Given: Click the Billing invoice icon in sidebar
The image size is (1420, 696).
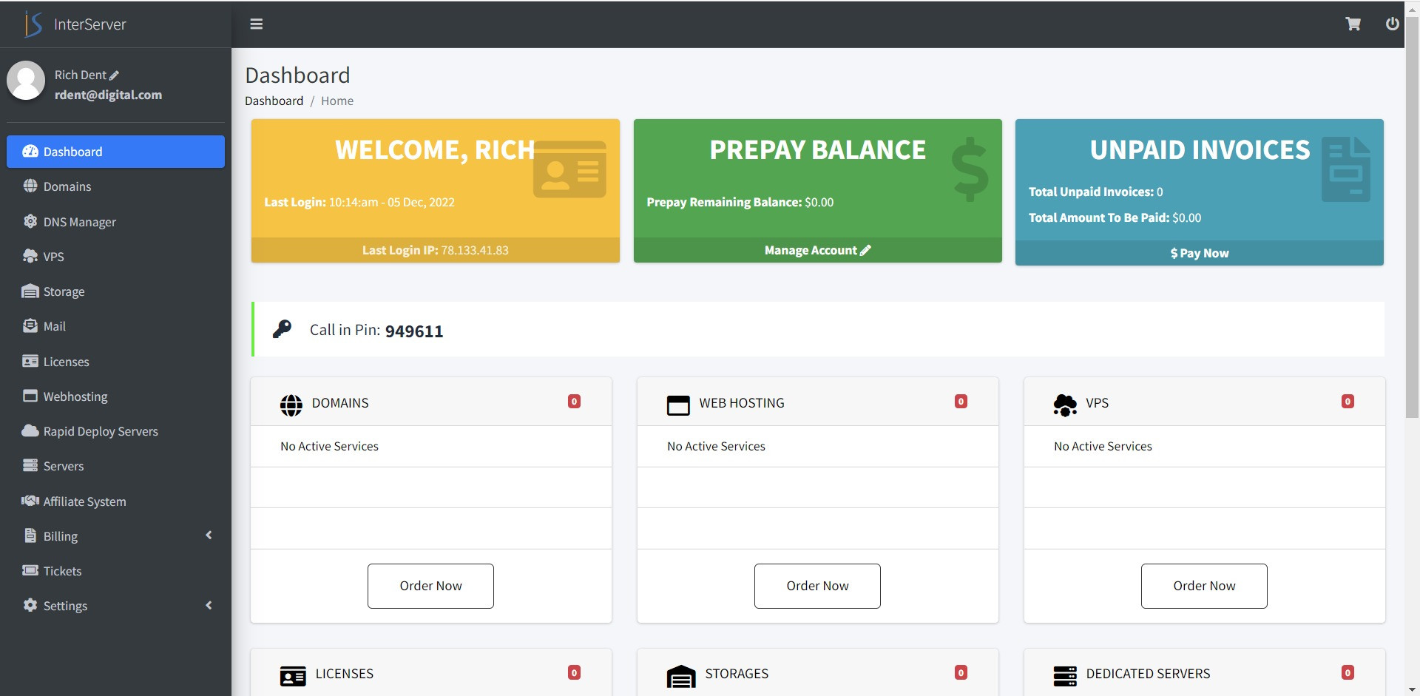Looking at the screenshot, I should [30, 535].
